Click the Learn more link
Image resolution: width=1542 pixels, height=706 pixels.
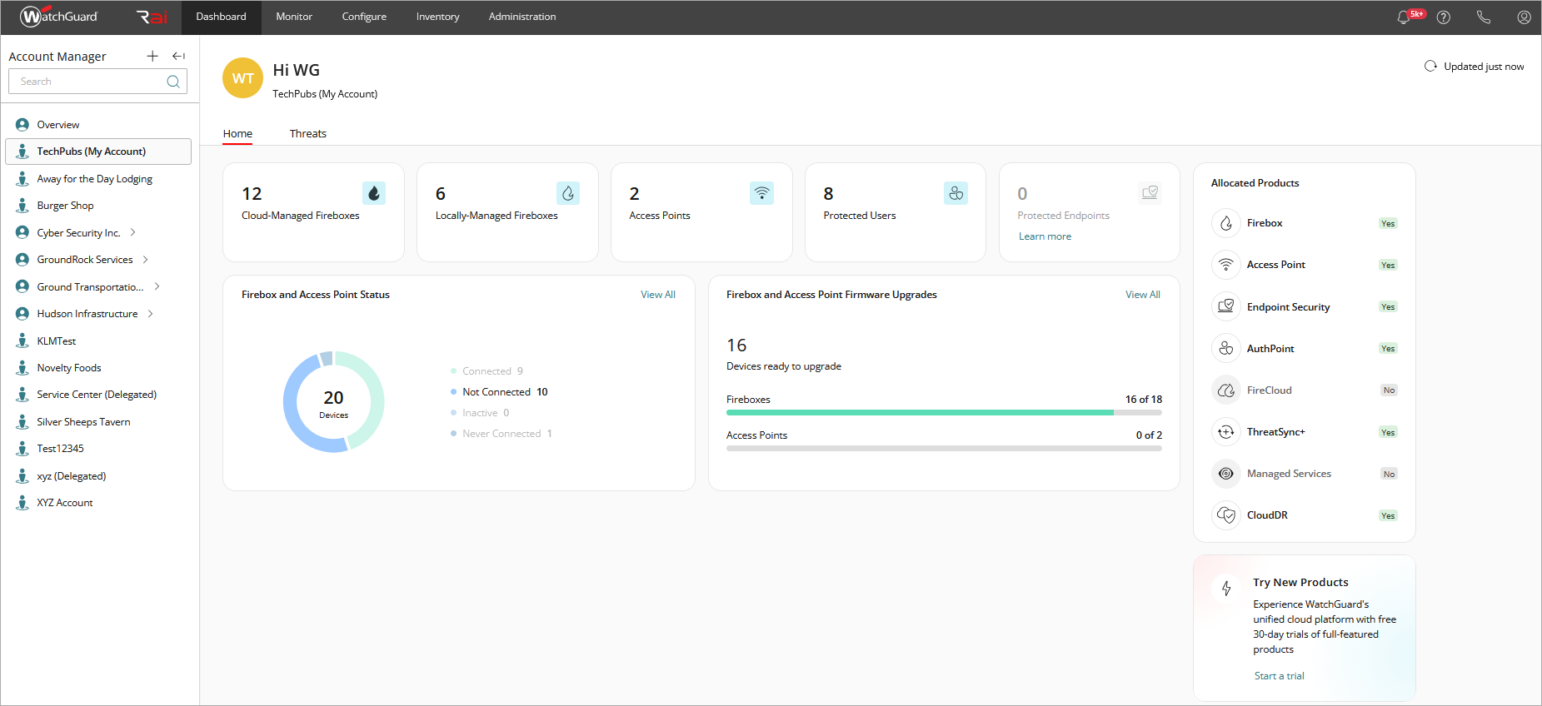coord(1045,236)
